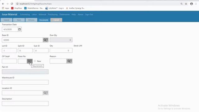199x112 pixels.
Task: Open the Material menu
Action: [x=42, y=15]
